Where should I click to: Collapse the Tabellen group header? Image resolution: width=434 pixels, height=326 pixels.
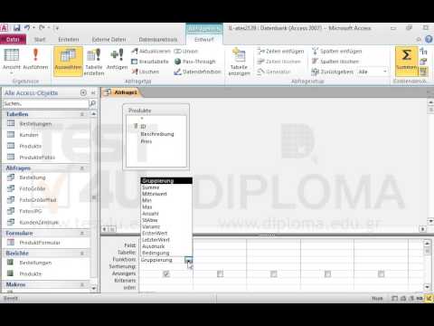pos(82,114)
